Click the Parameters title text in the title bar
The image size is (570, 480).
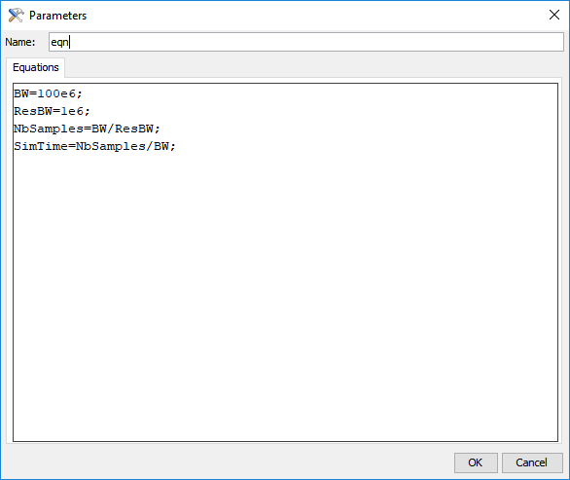57,16
